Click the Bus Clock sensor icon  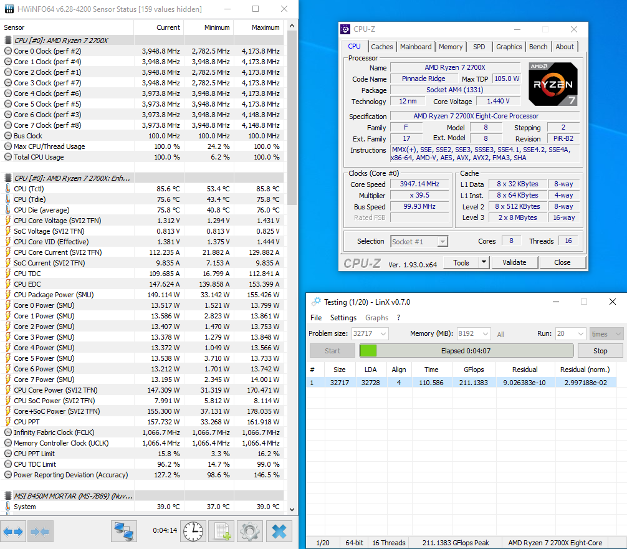coord(7,136)
